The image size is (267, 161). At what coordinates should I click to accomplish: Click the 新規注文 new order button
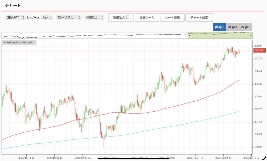pos(121,17)
